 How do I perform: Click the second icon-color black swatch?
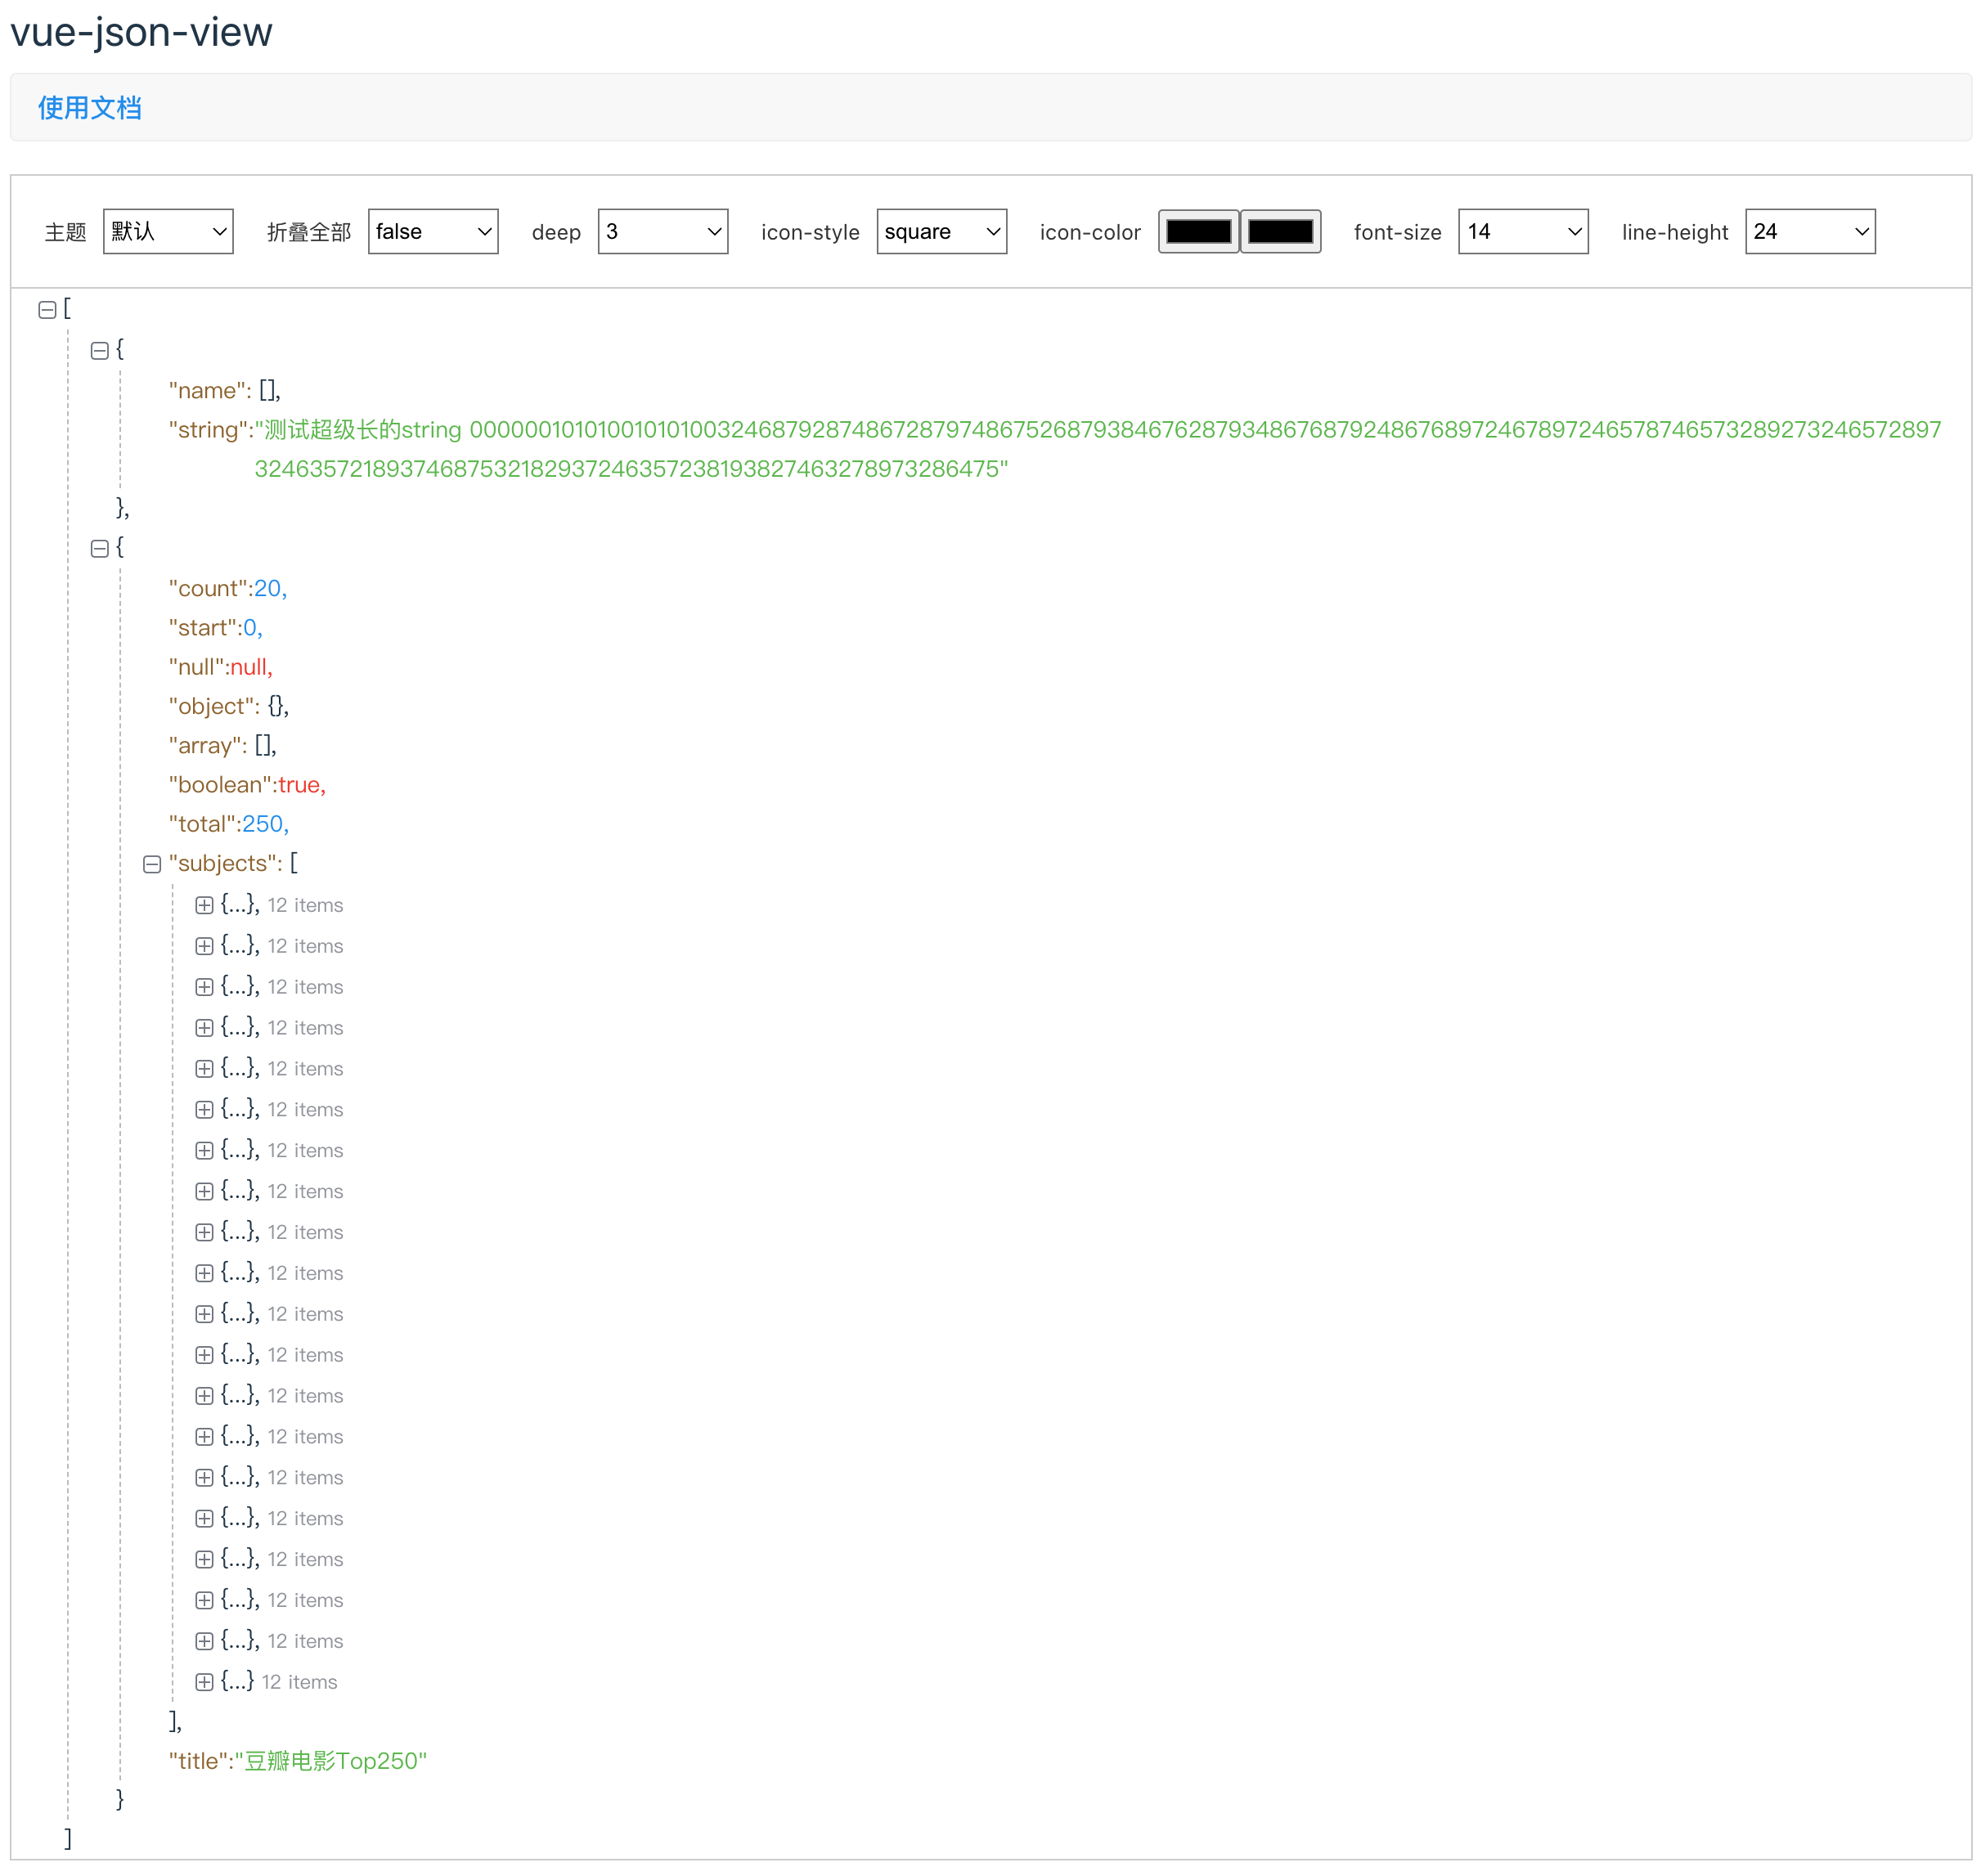click(x=1281, y=232)
